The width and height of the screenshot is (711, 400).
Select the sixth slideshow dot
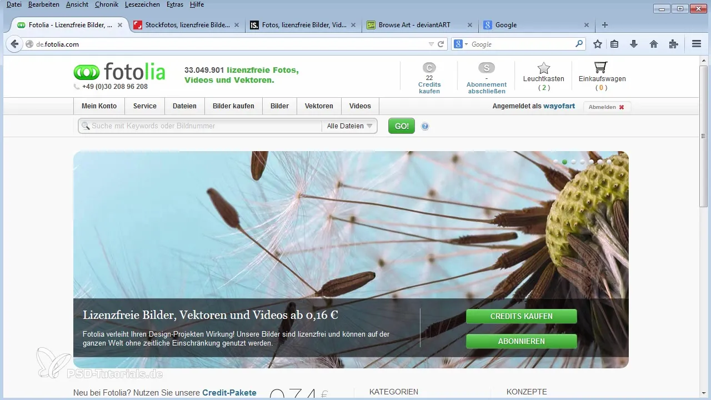[x=600, y=162]
